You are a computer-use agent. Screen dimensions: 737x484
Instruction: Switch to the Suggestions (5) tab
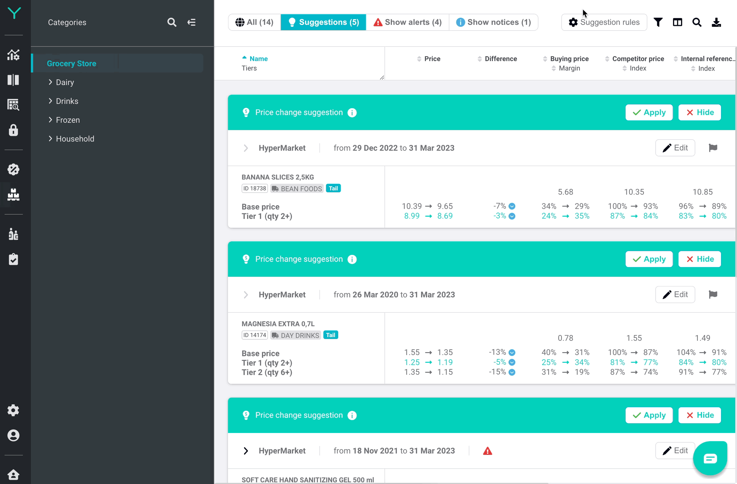(x=323, y=22)
